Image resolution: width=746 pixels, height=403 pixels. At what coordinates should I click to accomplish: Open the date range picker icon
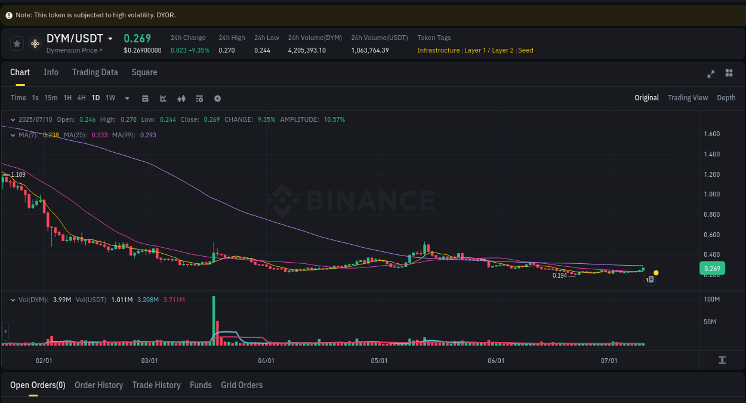point(145,98)
